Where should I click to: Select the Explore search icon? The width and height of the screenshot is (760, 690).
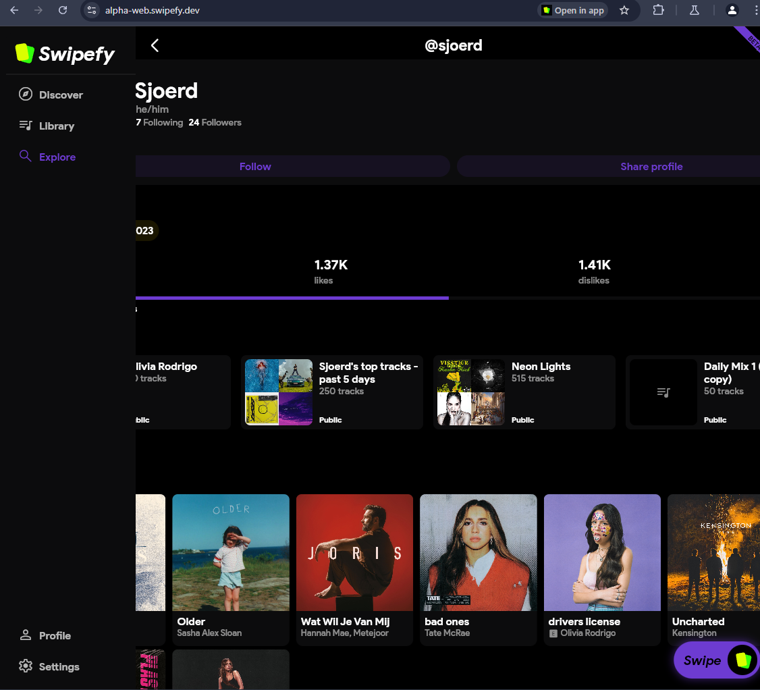(x=26, y=157)
